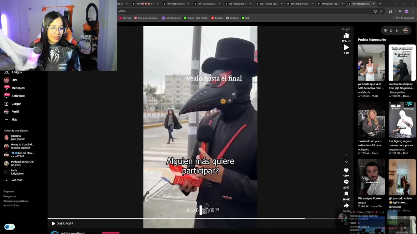Viewport: 417px width, 234px height.
Task: Open profile avatar in top pill
Action: pyautogui.click(x=405, y=30)
